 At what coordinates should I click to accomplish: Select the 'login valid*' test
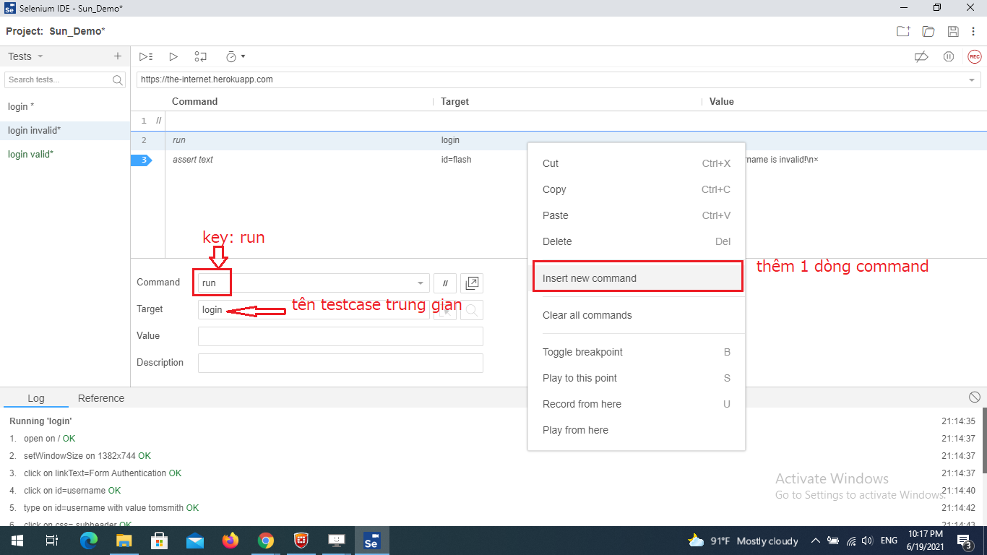point(65,154)
